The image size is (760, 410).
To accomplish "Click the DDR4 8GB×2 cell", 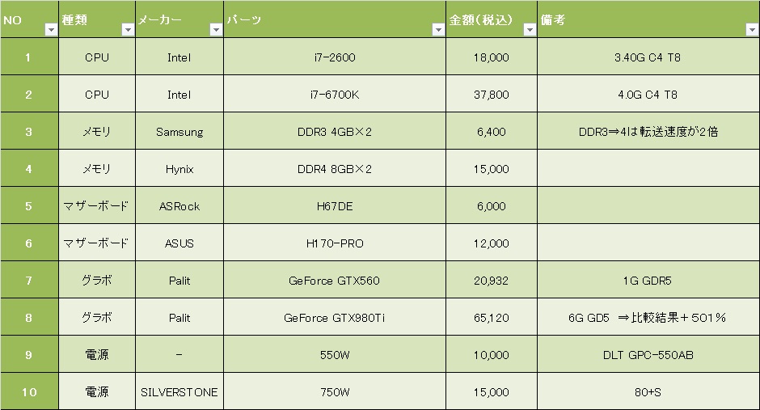I will tap(334, 169).
